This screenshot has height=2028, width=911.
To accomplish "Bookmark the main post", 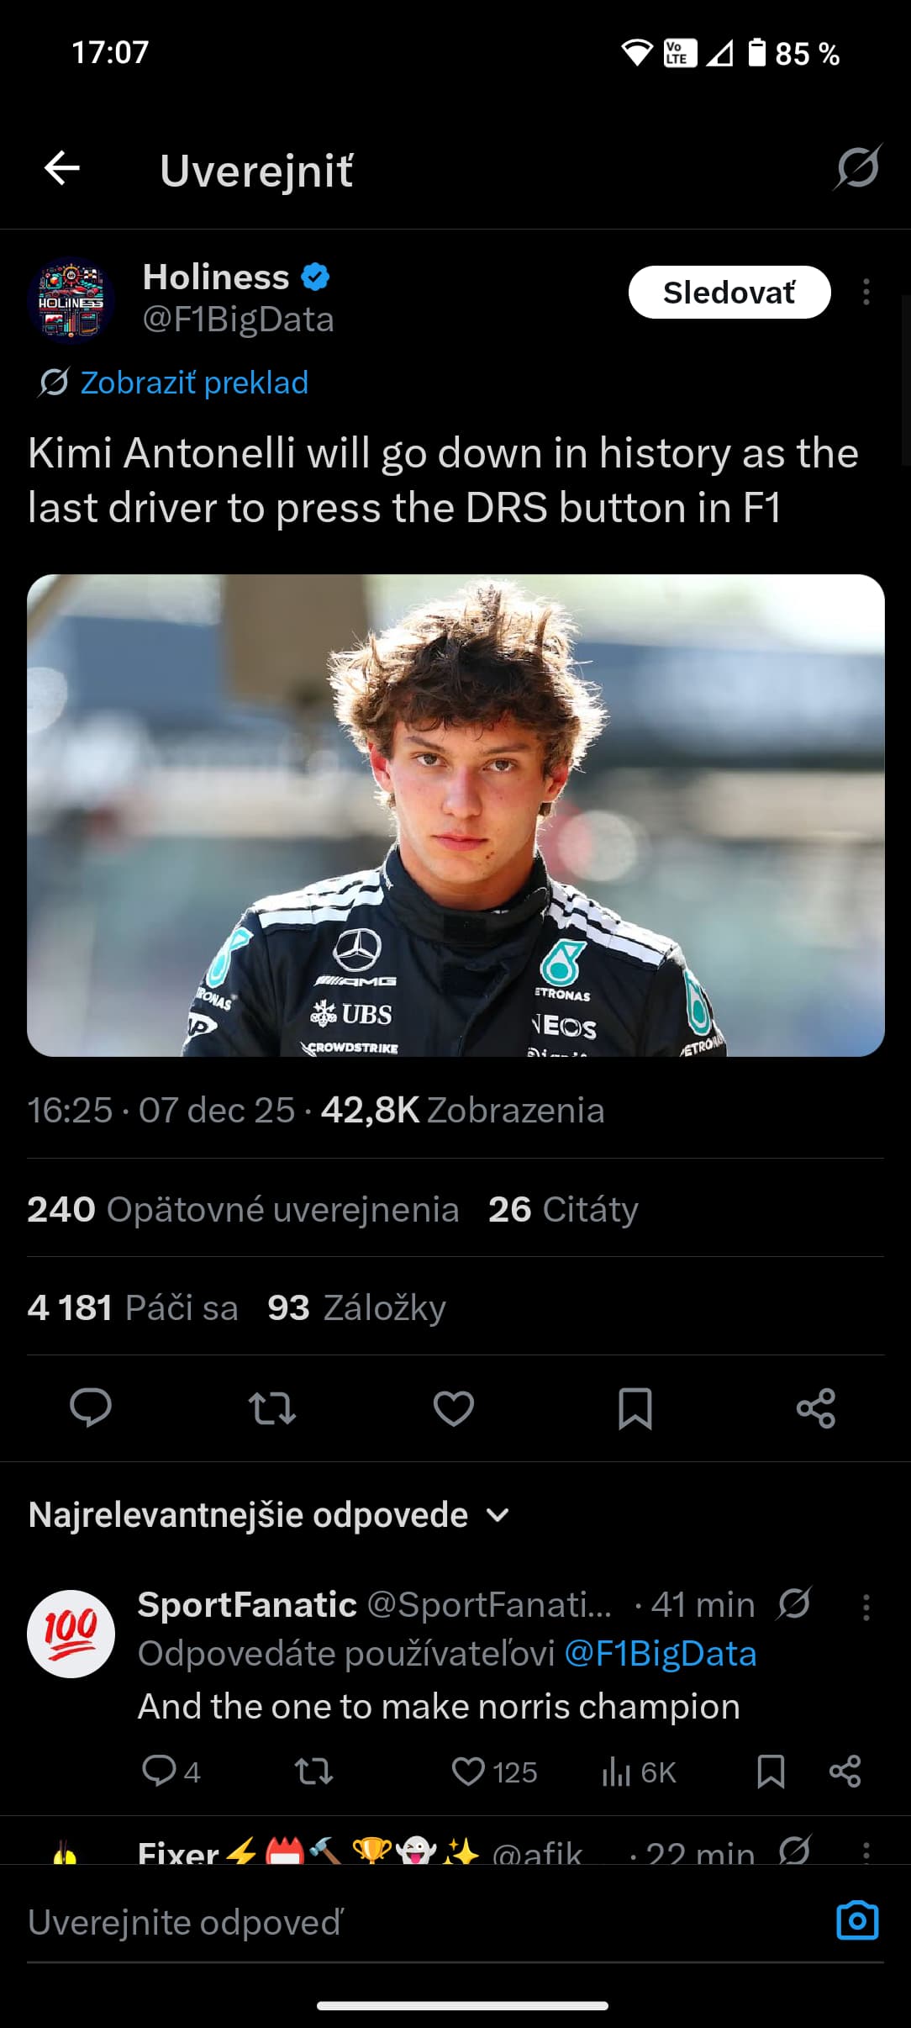I will pyautogui.click(x=635, y=1407).
